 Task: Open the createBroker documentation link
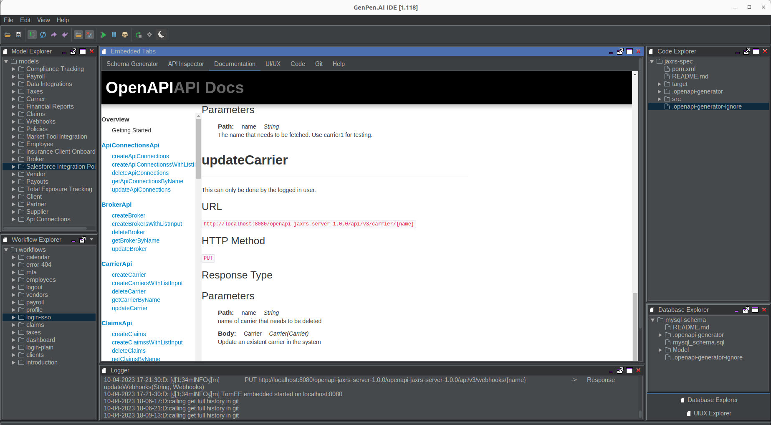point(129,215)
